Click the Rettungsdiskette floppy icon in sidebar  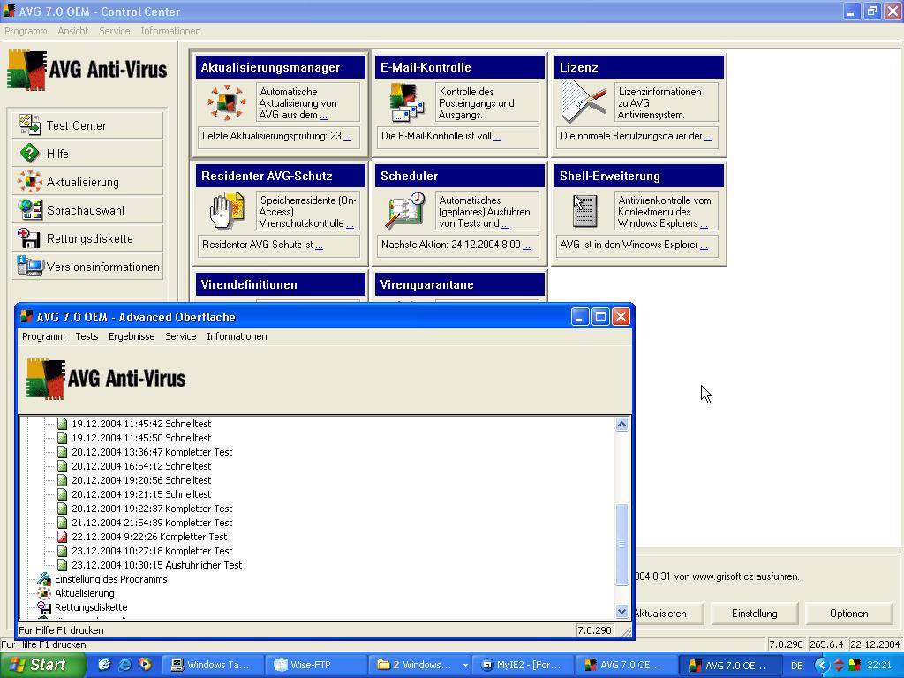pyautogui.click(x=29, y=238)
